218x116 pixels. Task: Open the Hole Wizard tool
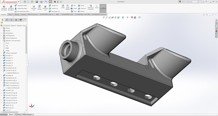pyautogui.click(x=39, y=7)
